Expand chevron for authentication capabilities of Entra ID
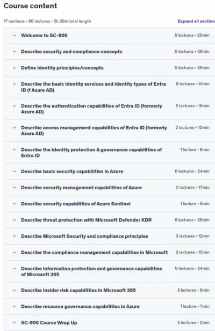Screen dimensions: 215x331 15,106
